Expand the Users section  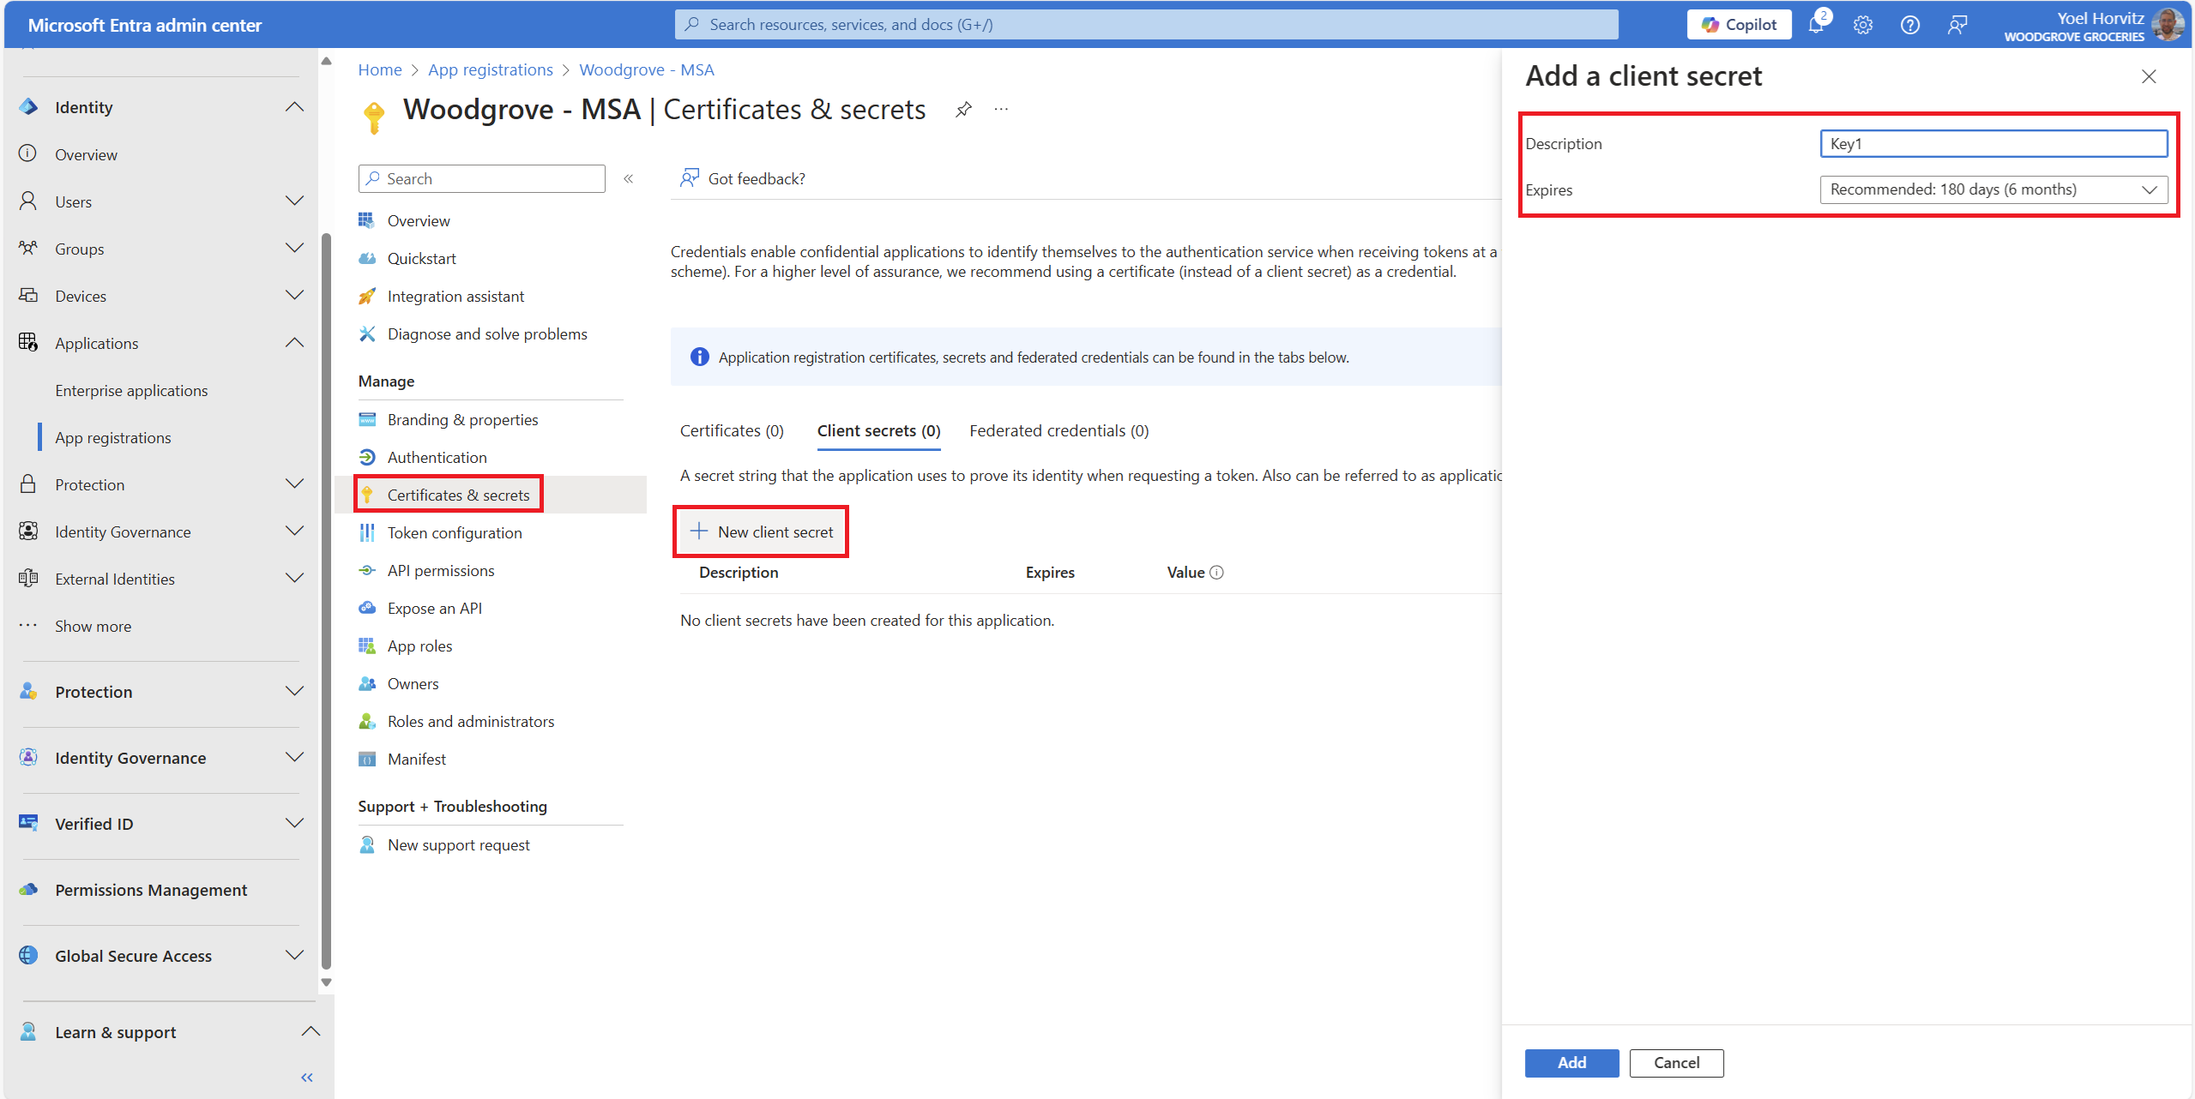tap(294, 201)
